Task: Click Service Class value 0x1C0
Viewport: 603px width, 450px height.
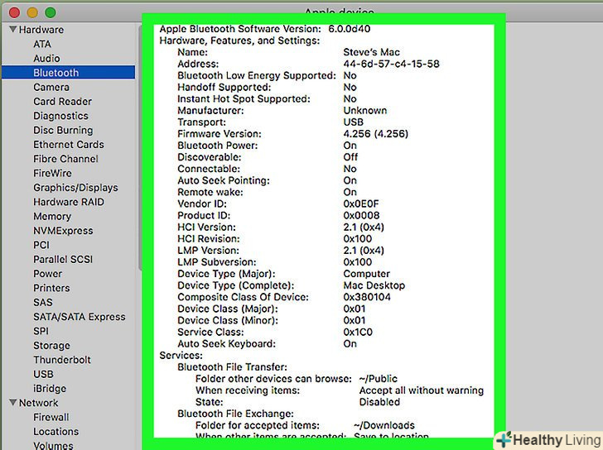Action: (358, 332)
